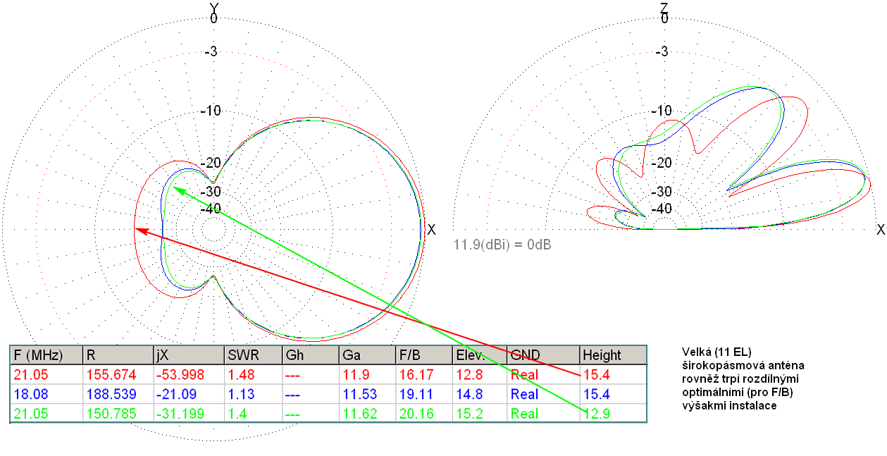The height and width of the screenshot is (456, 887).
Task: Select the red 21.05 frequency cell
Action: tap(29, 375)
